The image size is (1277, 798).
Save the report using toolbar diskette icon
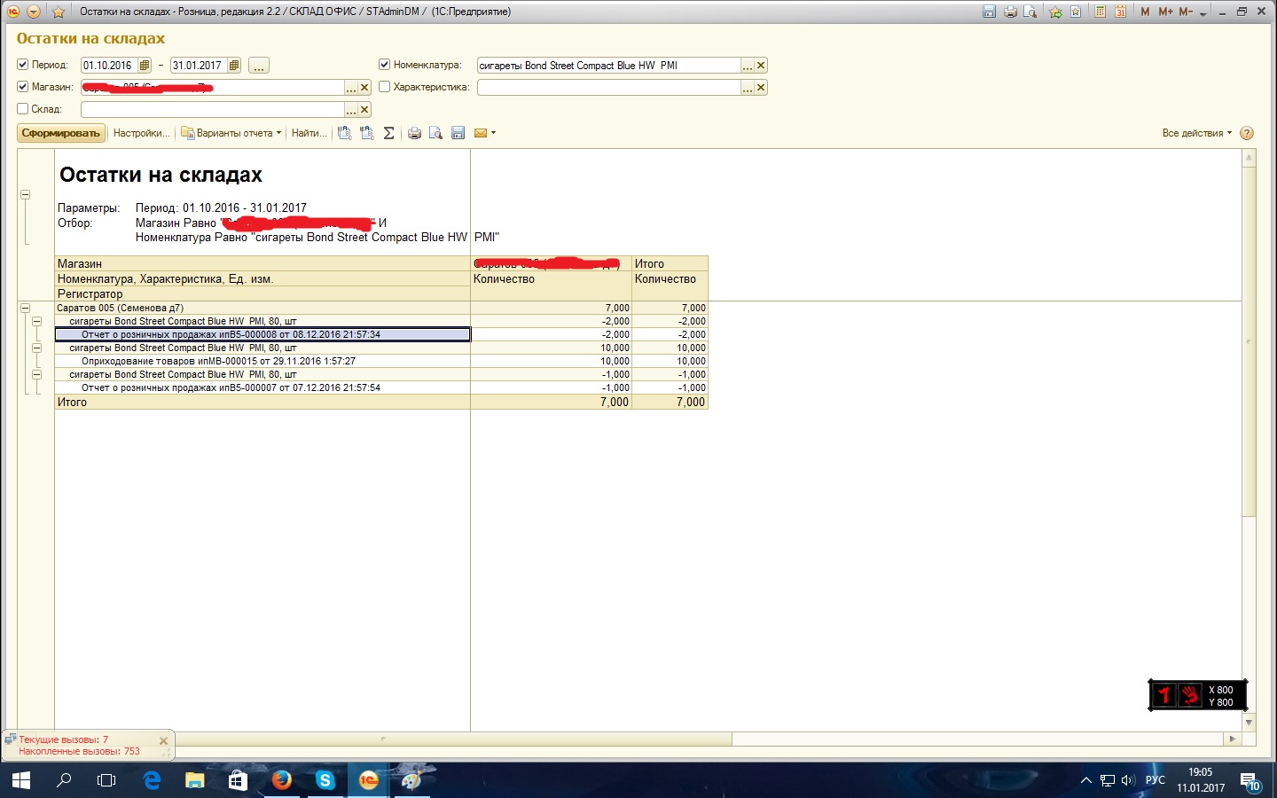(x=458, y=133)
